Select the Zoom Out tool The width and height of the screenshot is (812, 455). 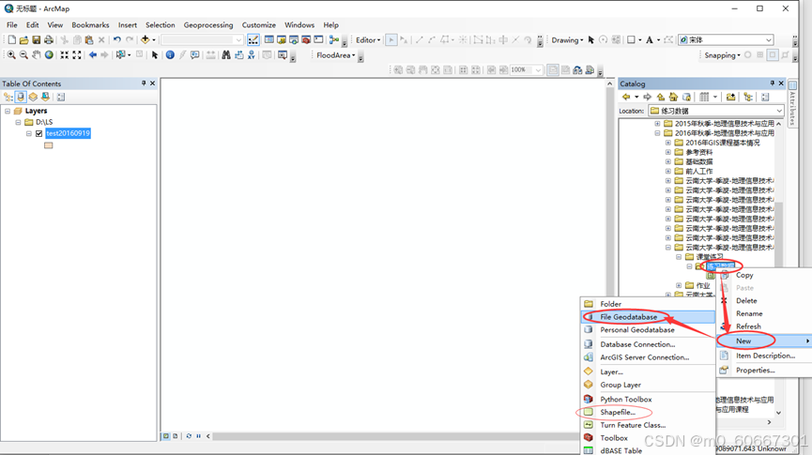[x=23, y=54]
